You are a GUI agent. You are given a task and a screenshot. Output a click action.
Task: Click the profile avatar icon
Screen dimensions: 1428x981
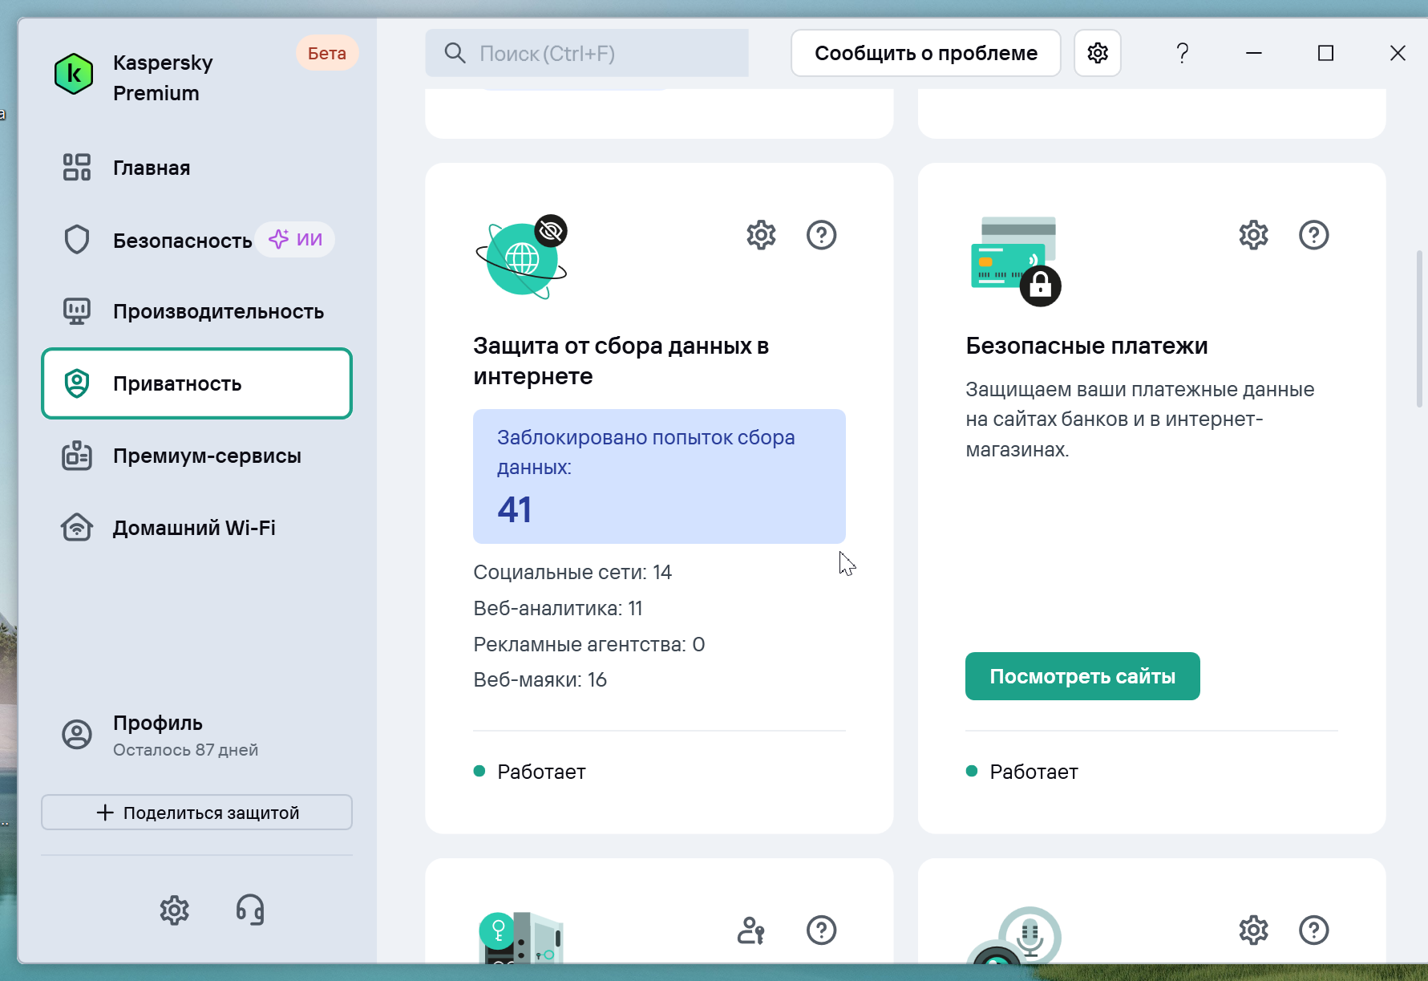pyautogui.click(x=77, y=734)
